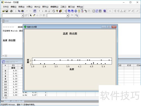
Task: Click cell with value 2.41
Action: (x=13, y=73)
